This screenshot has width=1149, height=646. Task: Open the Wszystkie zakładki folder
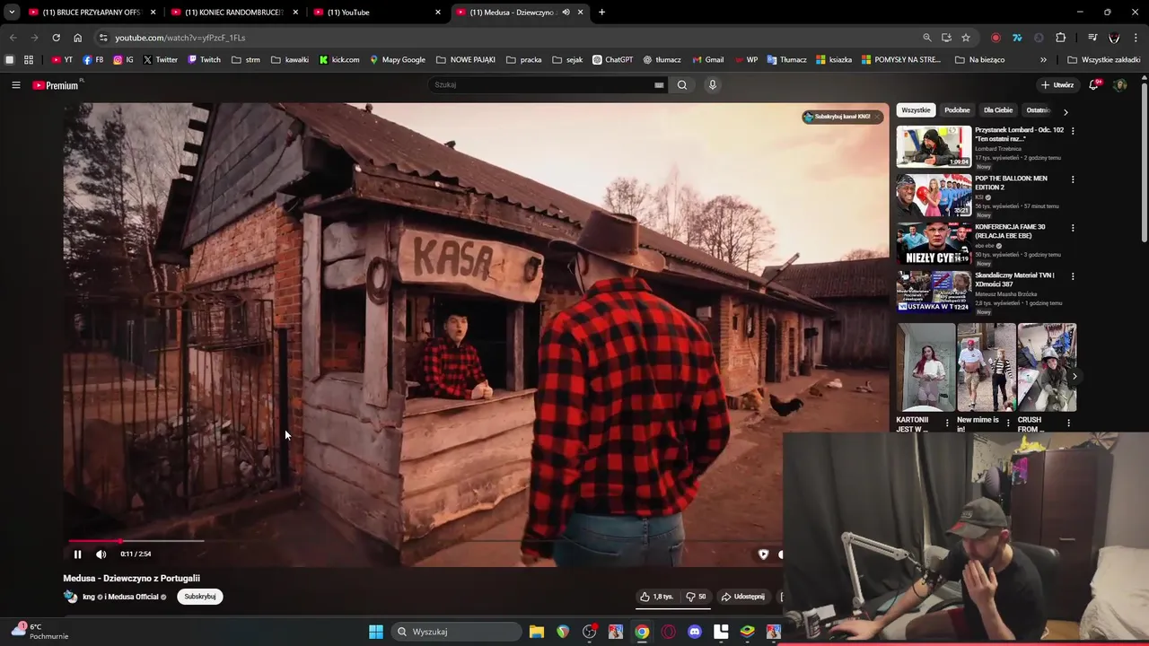click(1104, 60)
